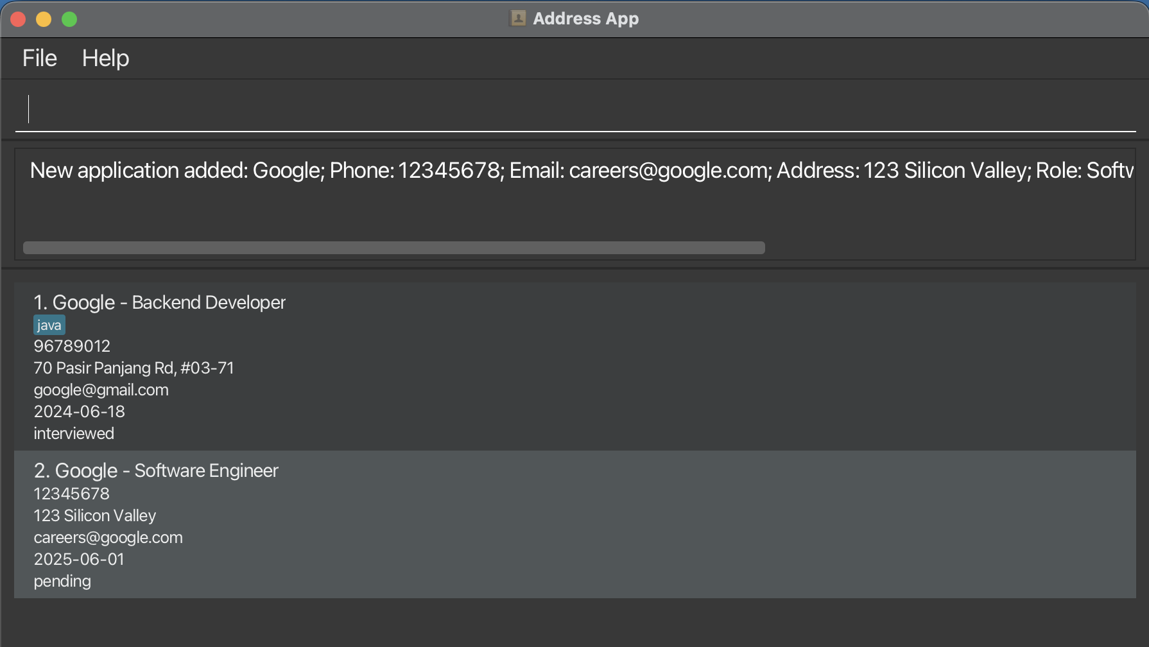Viewport: 1149px width, 647px height.
Task: Click phone number 96789012
Action: point(72,347)
